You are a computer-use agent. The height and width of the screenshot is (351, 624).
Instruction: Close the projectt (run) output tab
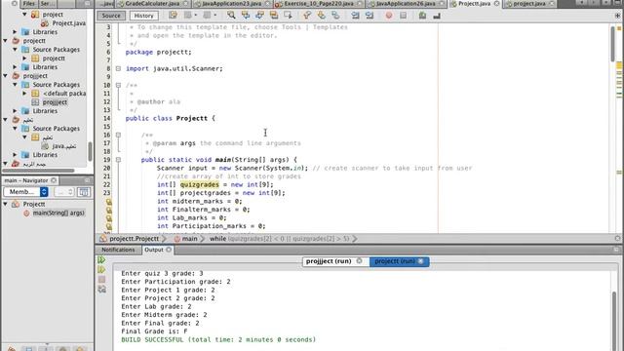420,261
